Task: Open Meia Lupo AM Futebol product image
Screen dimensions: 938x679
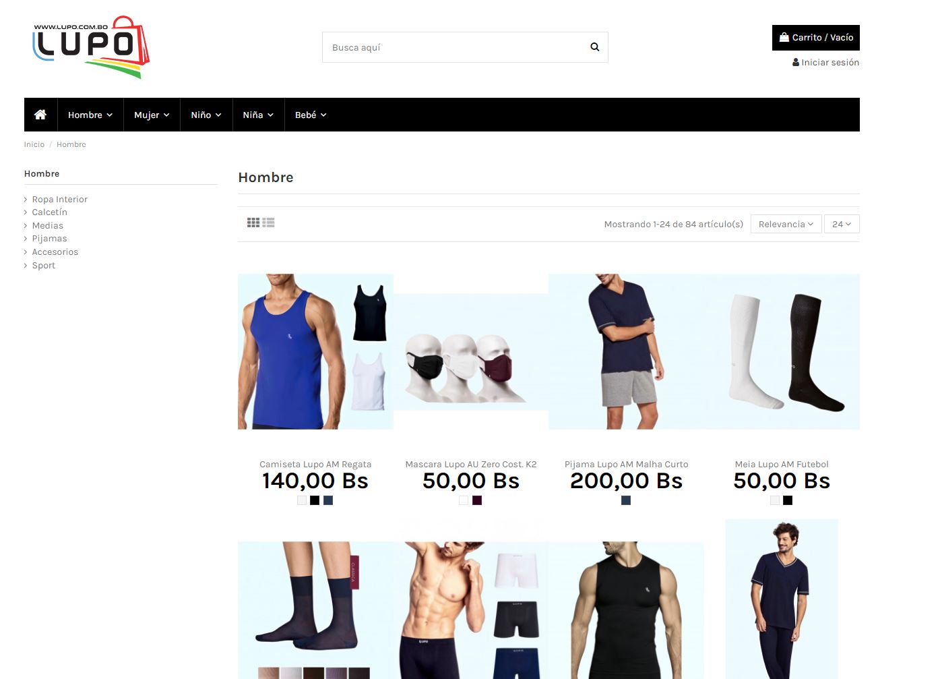Action: [x=782, y=351]
